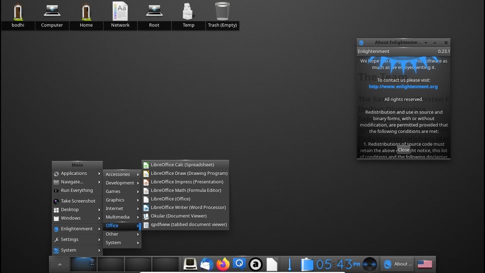485x273 pixels.
Task: Click the vinyl record music gadget
Action: click(369, 264)
